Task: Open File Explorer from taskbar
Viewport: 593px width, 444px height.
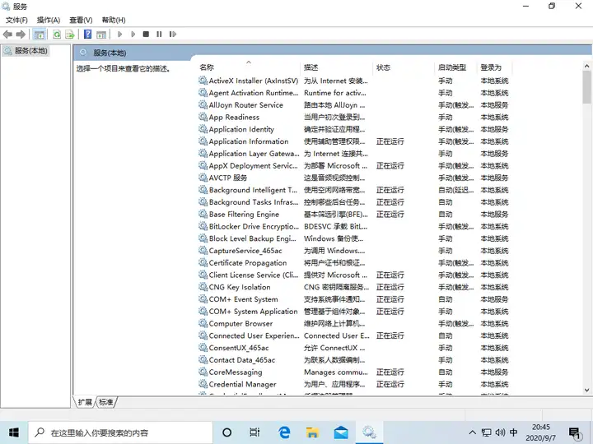Action: pyautogui.click(x=312, y=432)
